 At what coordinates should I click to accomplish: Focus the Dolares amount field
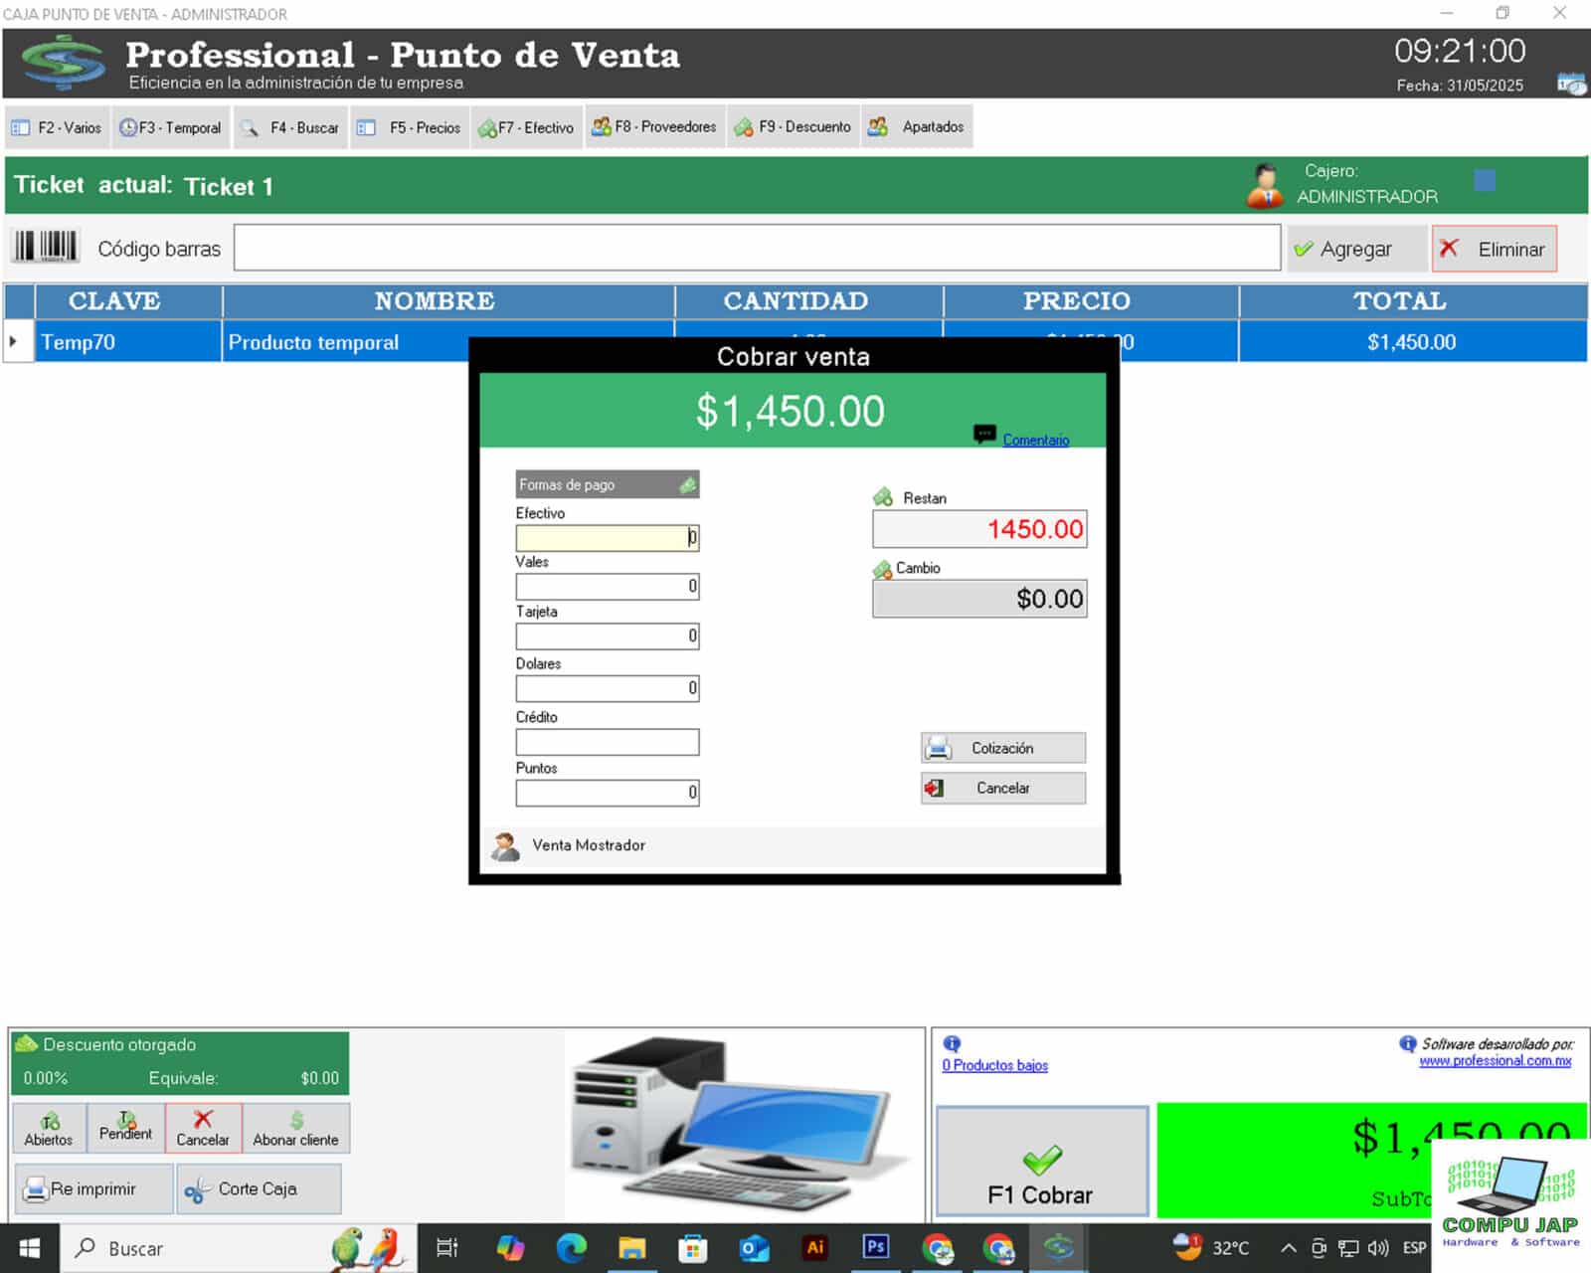tap(608, 688)
